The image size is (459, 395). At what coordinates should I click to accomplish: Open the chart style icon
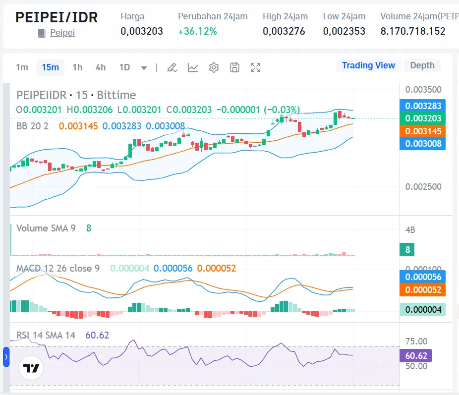click(193, 67)
